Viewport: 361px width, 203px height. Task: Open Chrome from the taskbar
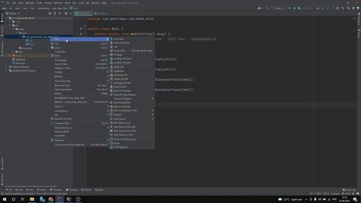click(x=51, y=199)
